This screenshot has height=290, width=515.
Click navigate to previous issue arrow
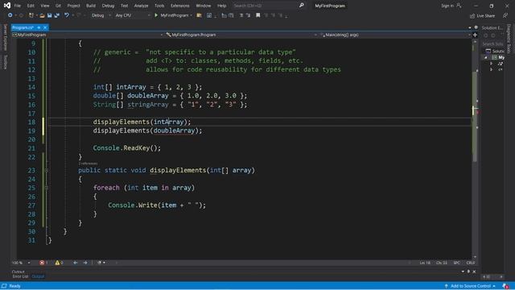(75, 263)
